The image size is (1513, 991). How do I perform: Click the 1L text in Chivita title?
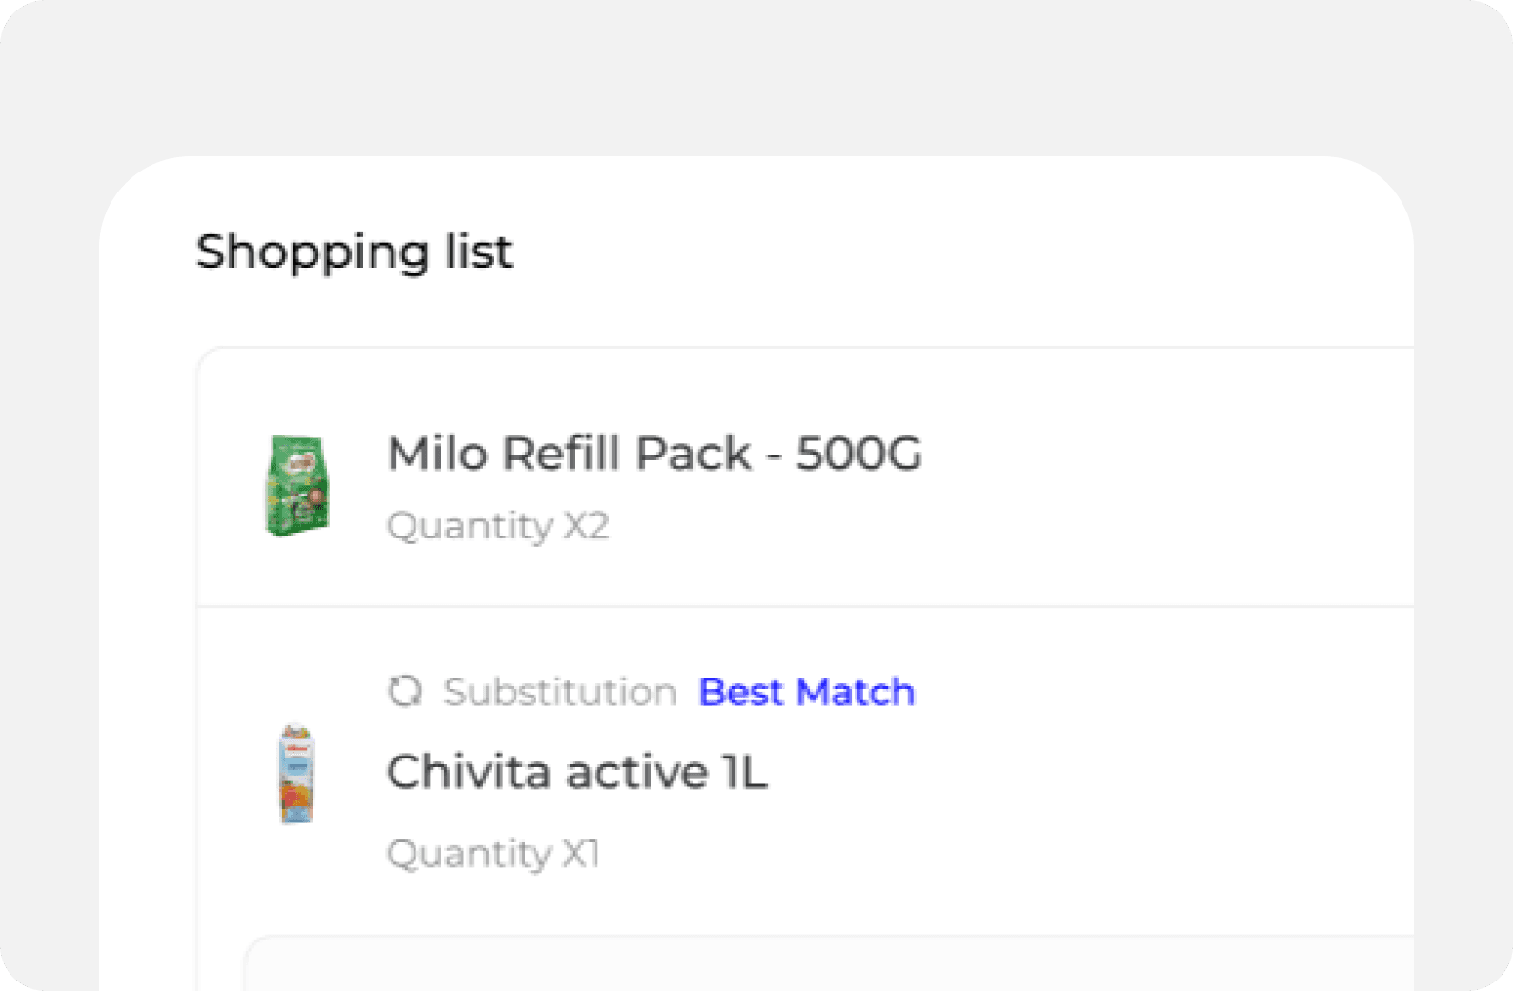(744, 772)
